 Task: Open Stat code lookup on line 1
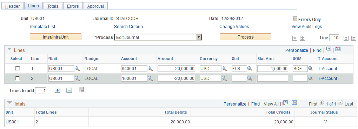click(x=250, y=69)
